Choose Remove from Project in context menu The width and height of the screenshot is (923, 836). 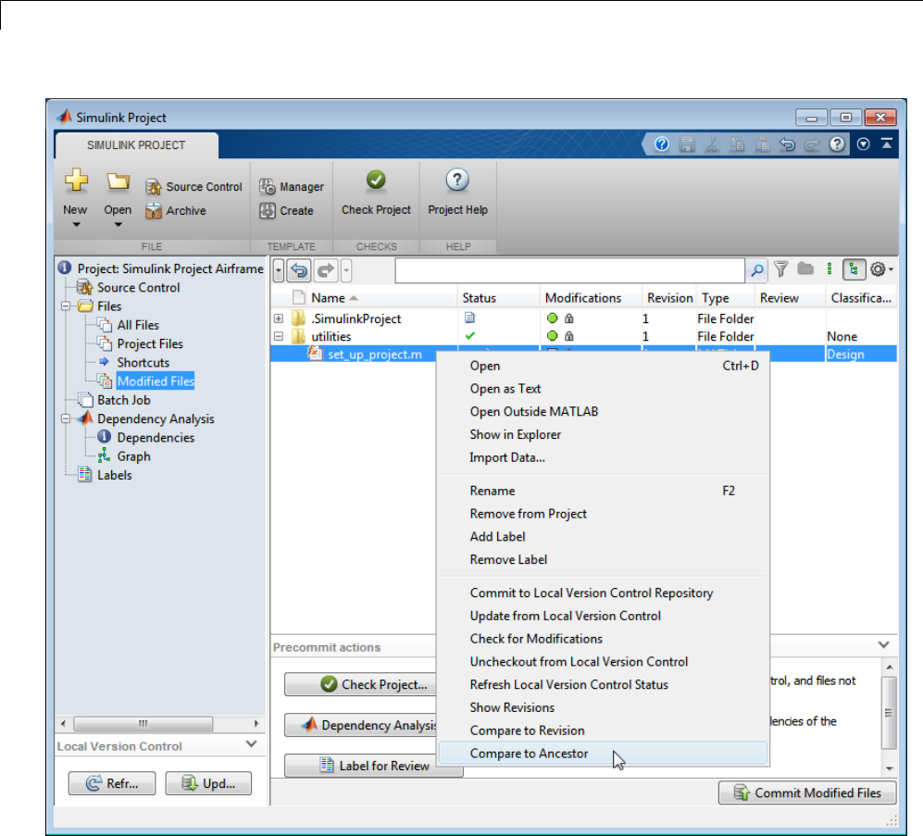(603, 514)
